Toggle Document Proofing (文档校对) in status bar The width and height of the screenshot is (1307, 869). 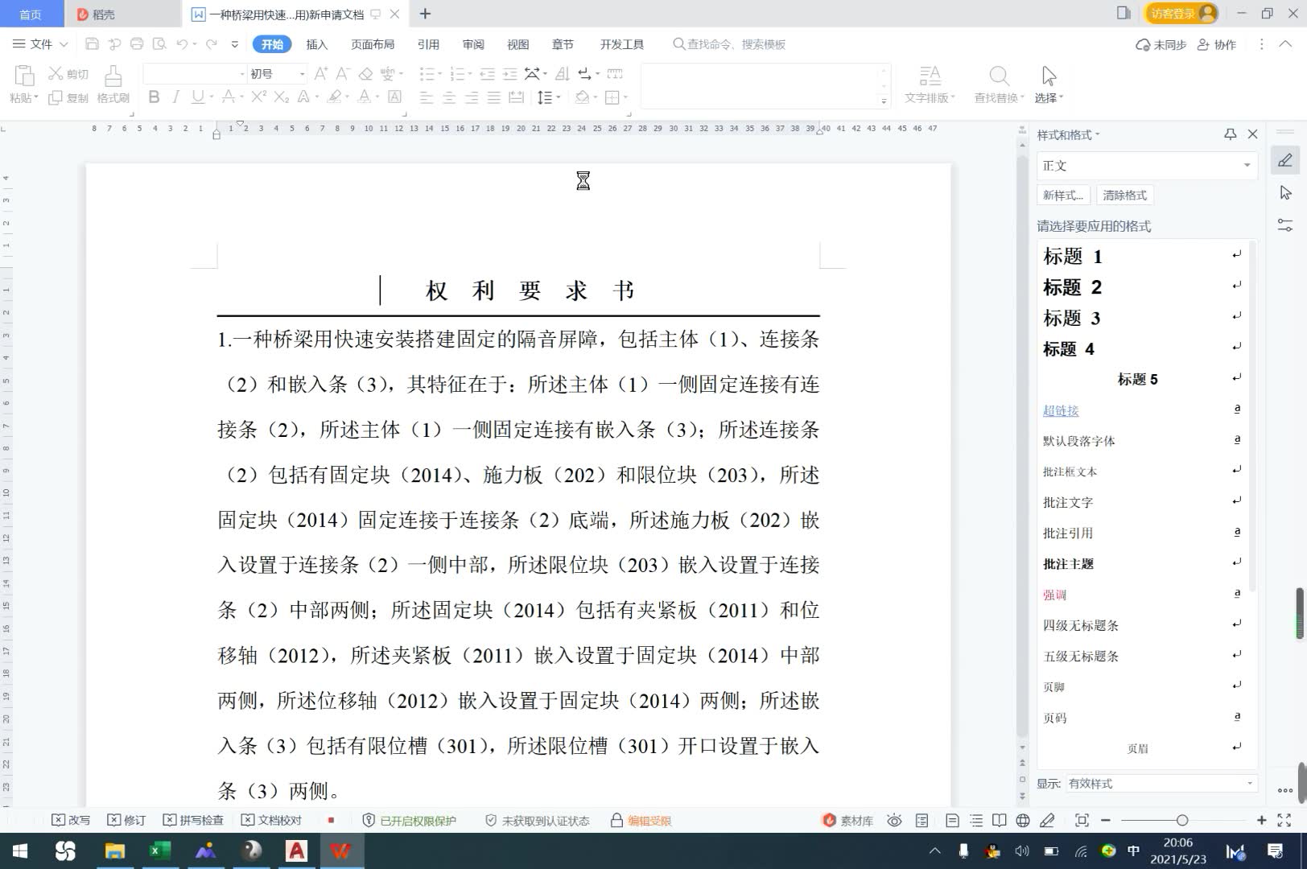tap(271, 821)
